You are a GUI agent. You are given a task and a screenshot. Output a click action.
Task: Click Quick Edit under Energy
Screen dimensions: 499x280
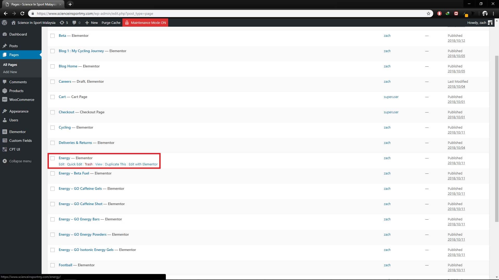(75, 164)
